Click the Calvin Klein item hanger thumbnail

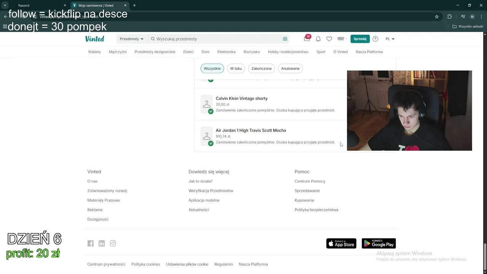point(207,104)
